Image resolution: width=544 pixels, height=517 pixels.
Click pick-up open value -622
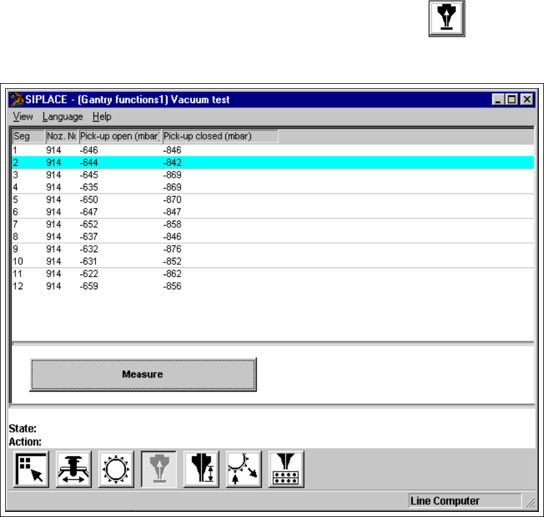89,274
